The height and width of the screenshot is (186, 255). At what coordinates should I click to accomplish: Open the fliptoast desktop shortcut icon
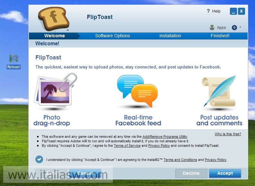pyautogui.click(x=14, y=58)
